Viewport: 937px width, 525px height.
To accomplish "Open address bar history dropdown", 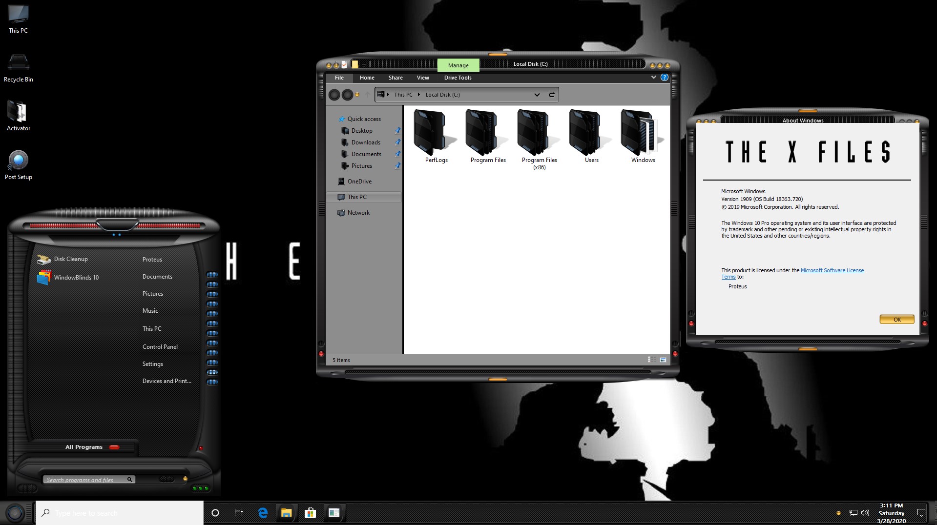I will coord(537,95).
